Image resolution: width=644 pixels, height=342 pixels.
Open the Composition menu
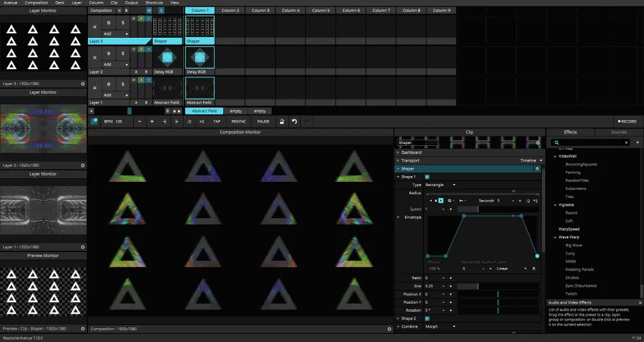tap(36, 3)
